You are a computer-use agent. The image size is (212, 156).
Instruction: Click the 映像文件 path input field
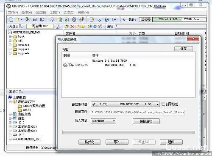(138, 112)
